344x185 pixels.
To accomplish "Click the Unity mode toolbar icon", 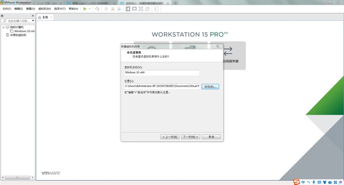I will tap(147, 9).
